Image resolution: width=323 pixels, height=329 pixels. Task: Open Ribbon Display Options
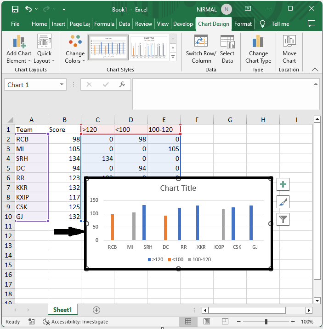(248, 8)
